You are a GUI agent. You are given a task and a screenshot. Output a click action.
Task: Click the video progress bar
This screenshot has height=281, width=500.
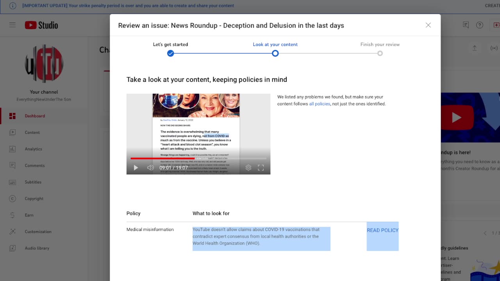[x=198, y=158]
